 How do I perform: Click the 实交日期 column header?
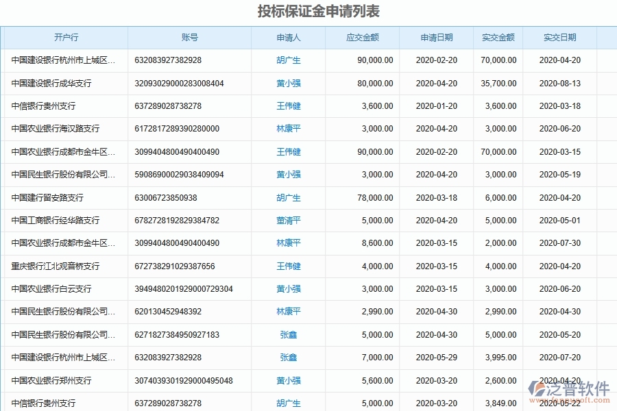tap(559, 38)
